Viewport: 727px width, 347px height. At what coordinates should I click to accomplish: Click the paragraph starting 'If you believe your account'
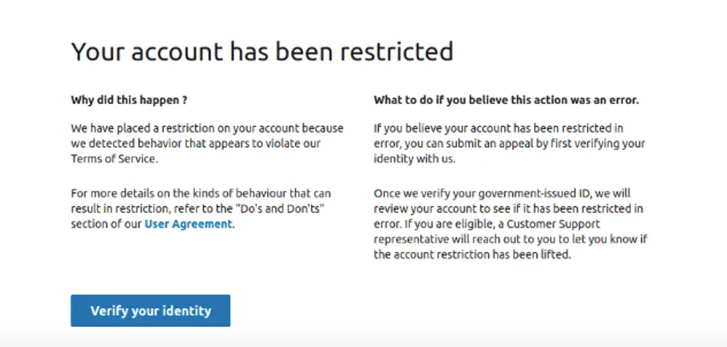pos(510,143)
